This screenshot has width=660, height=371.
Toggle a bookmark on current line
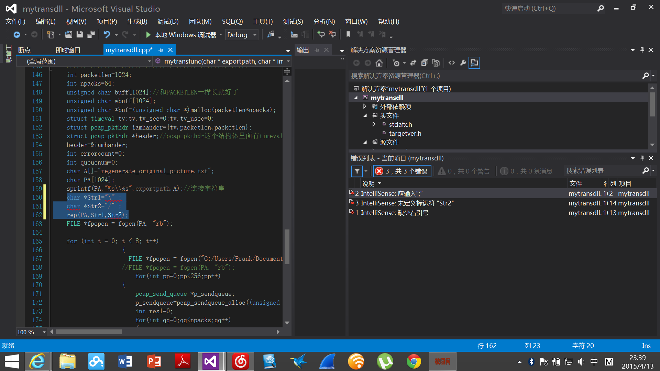click(348, 34)
